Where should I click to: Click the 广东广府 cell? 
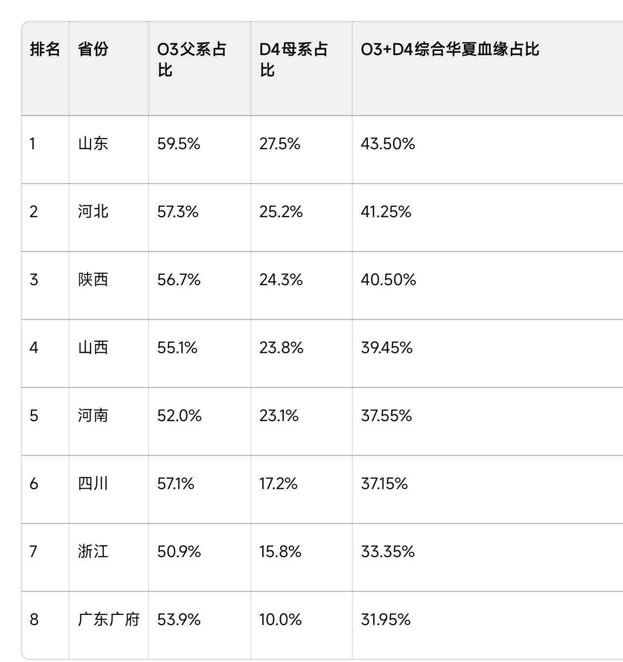[x=109, y=619]
